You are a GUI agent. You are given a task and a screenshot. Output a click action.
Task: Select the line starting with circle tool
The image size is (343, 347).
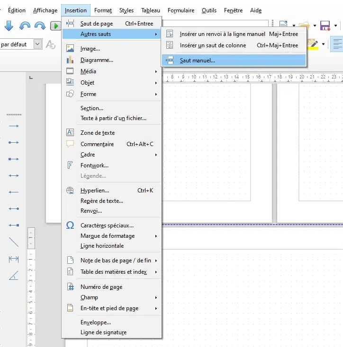coord(14,142)
